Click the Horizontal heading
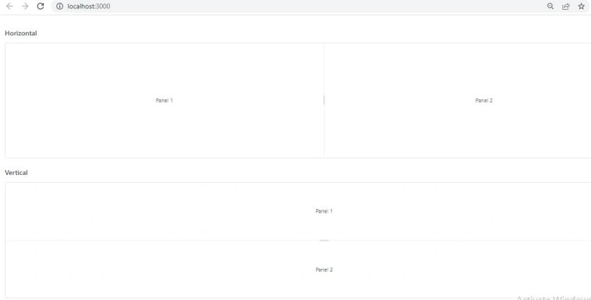The height and width of the screenshot is (300, 591). point(21,33)
